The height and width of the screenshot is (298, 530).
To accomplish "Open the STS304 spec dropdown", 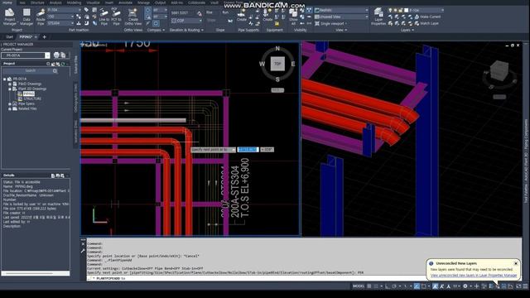I will click(60, 23).
